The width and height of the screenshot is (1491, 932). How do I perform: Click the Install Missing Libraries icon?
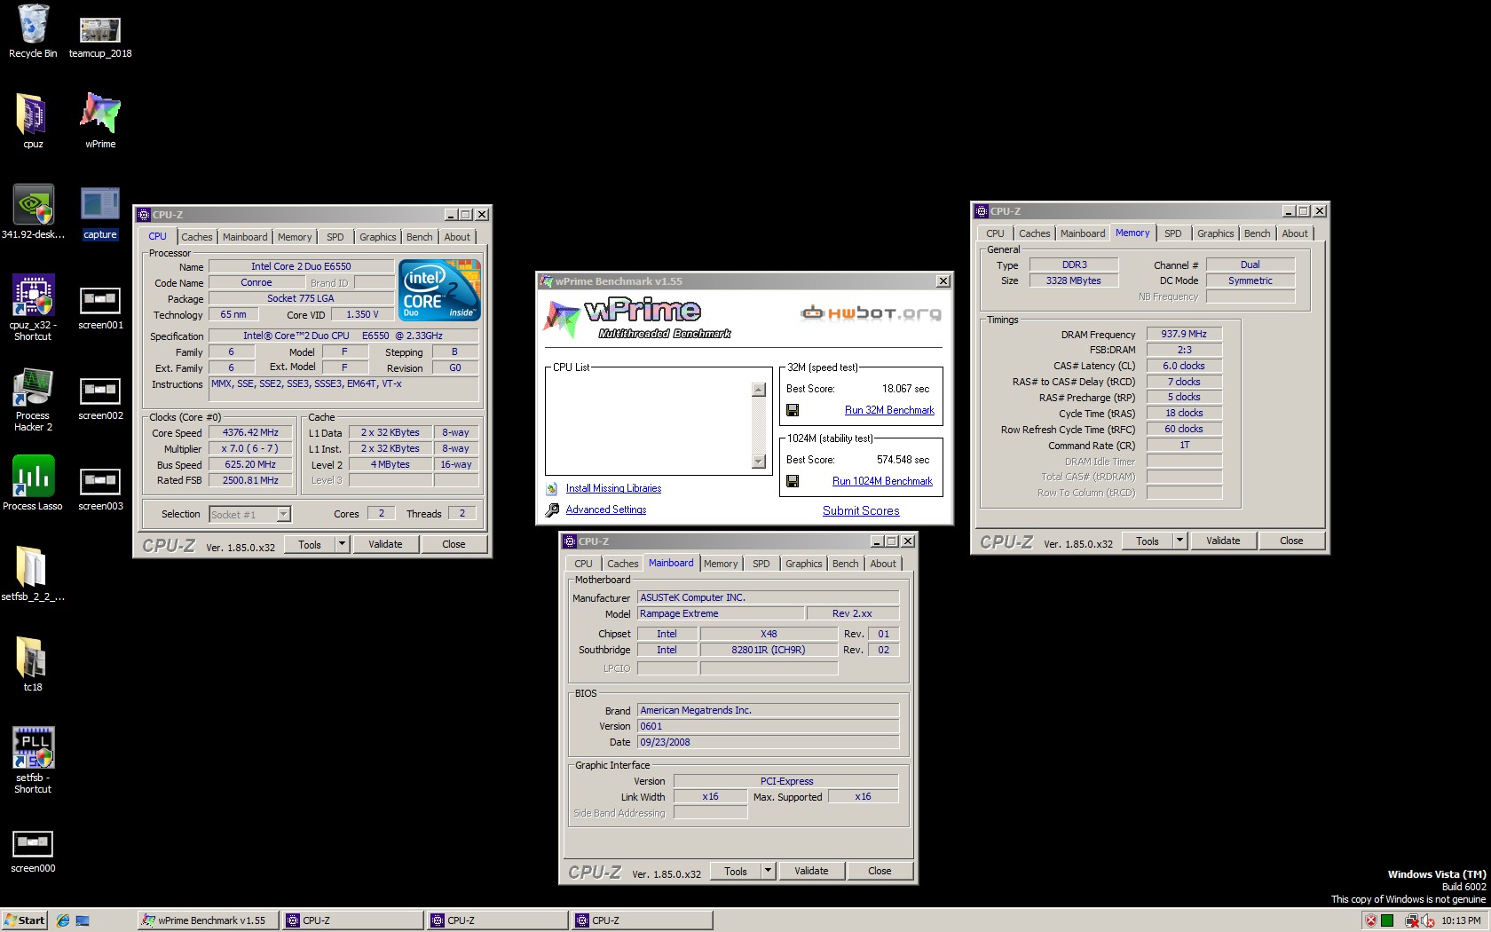[552, 488]
